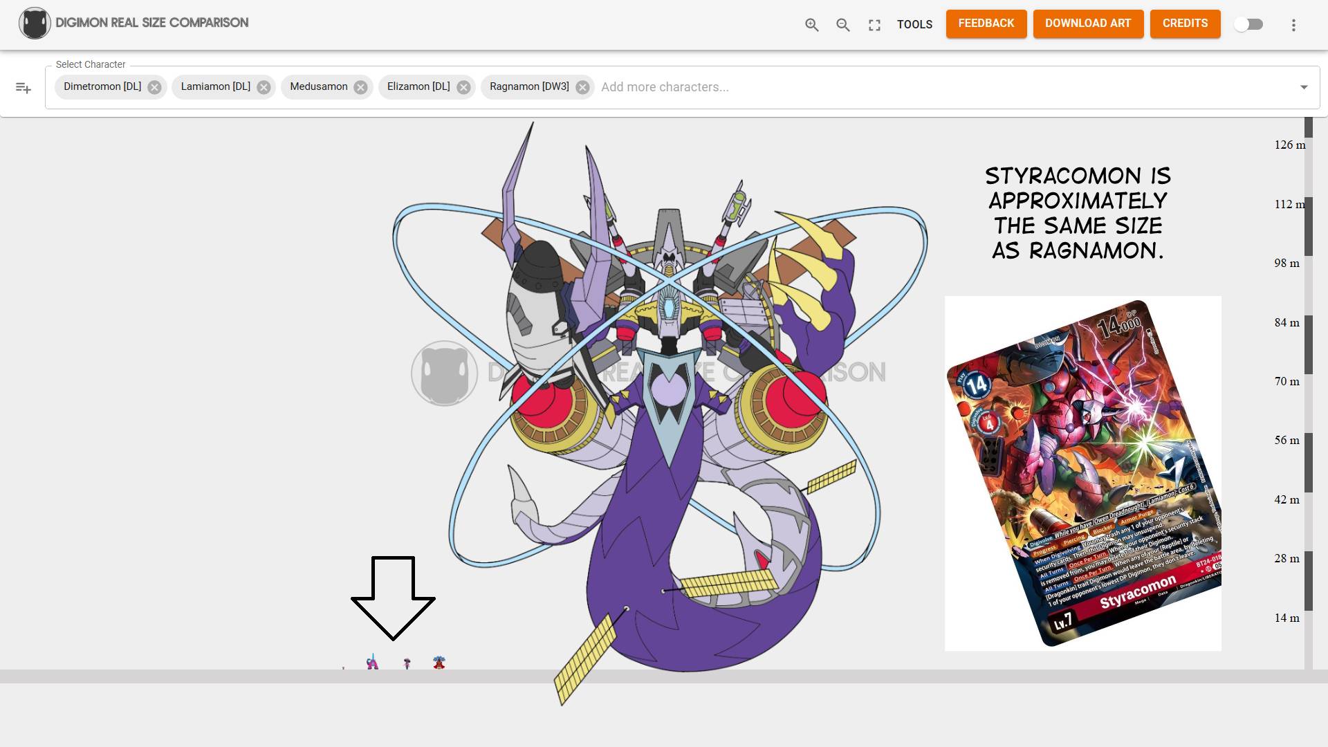
Task: Click the Styracomon card image
Action: tap(1082, 473)
